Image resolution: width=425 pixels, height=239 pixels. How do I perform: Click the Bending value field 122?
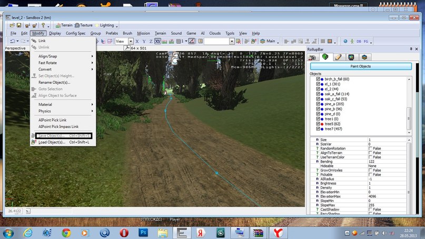(x=387, y=162)
